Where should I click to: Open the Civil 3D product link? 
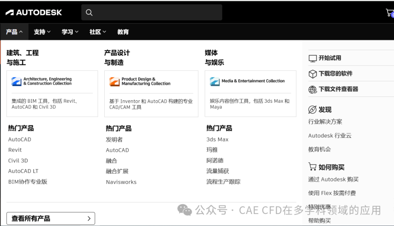(18, 160)
